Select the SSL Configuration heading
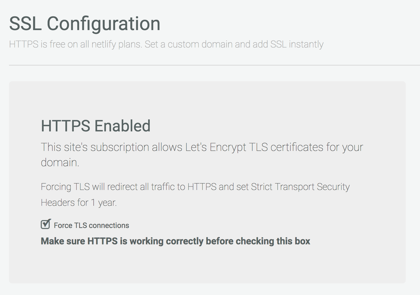Screen dimensions: 420x295 click(85, 23)
